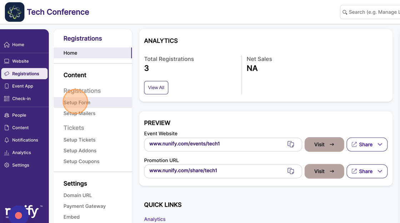Open Setup Tickets
The width and height of the screenshot is (400, 223).
pyautogui.click(x=79, y=140)
